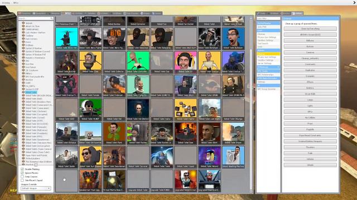Click the Clean Up Everything button
357x200 pixels.
(x=310, y=29)
